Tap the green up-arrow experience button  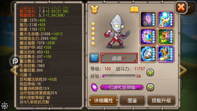[x=150, y=73]
